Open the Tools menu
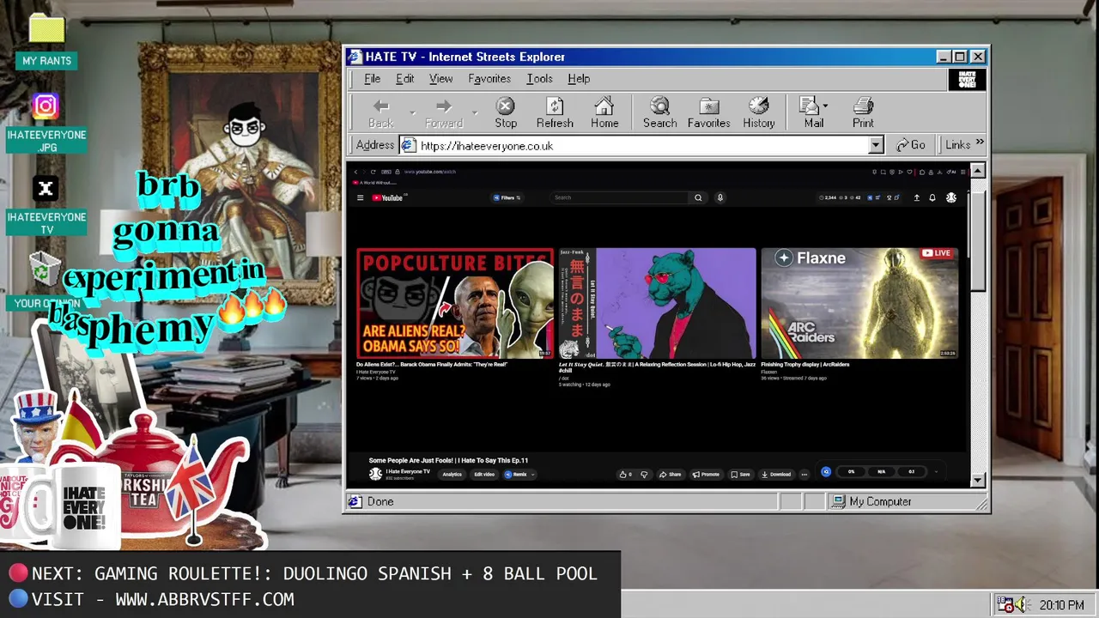 [539, 78]
